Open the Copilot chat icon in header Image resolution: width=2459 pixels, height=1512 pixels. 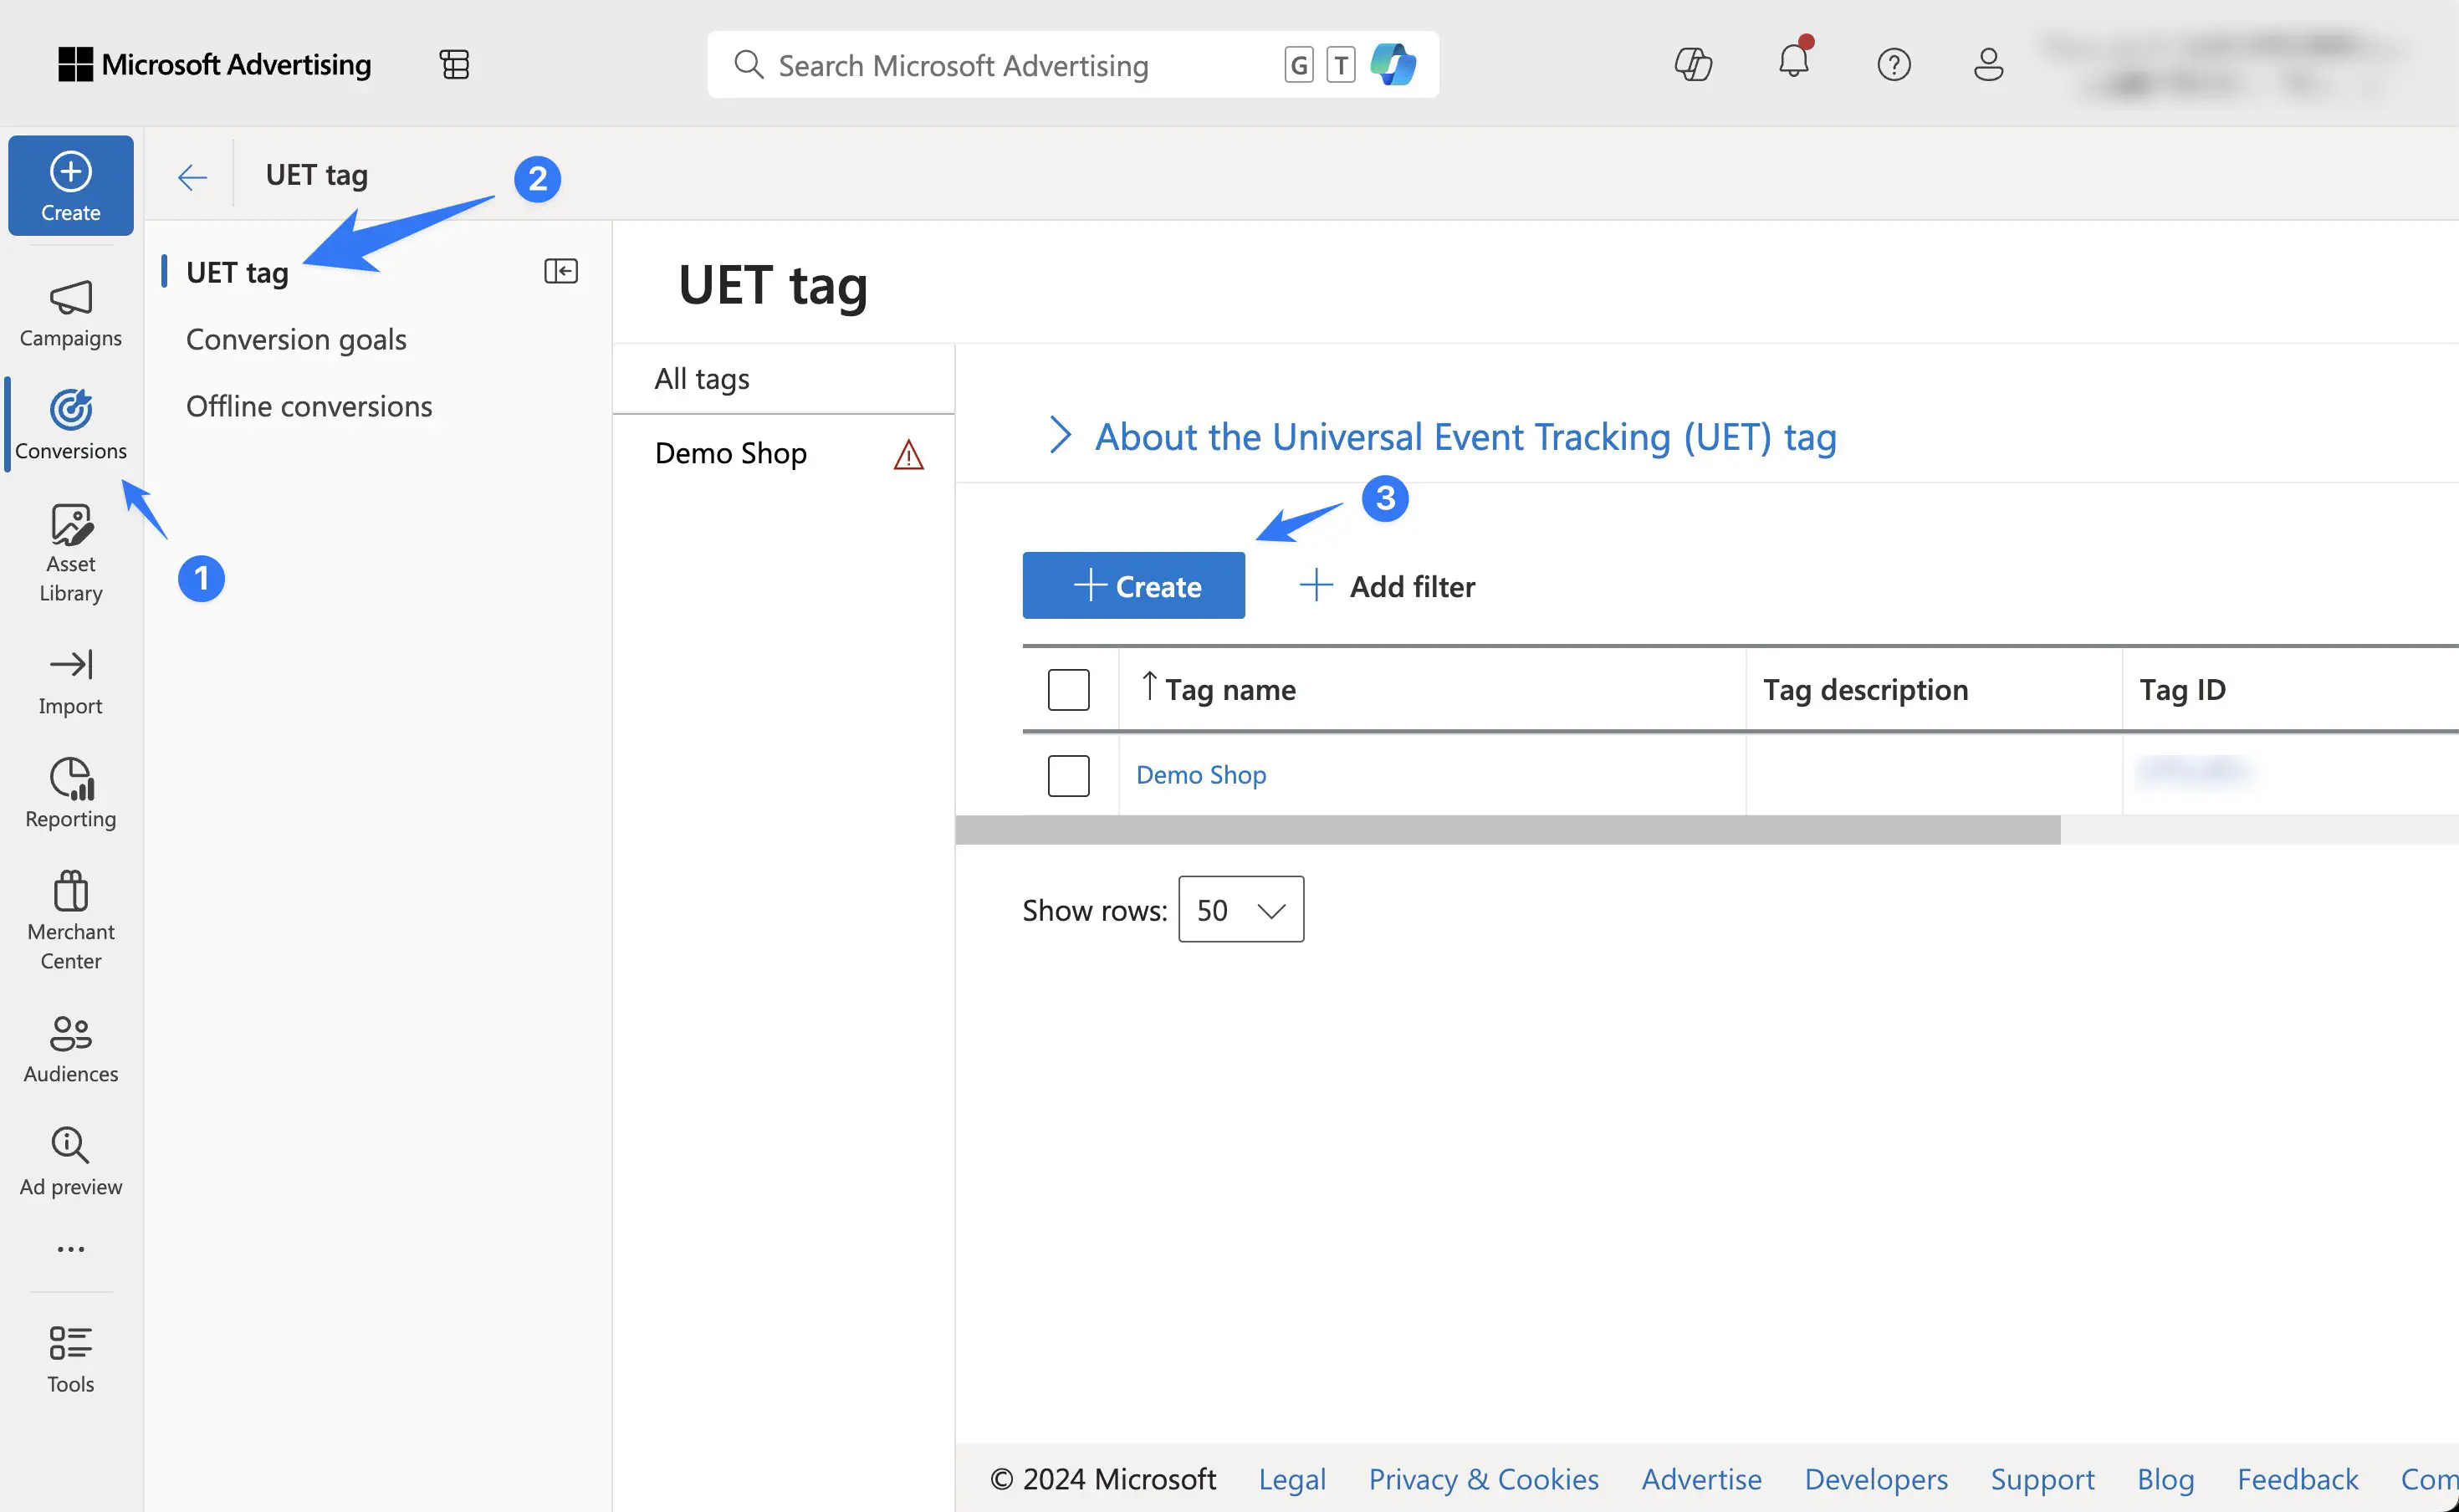[x=1693, y=65]
